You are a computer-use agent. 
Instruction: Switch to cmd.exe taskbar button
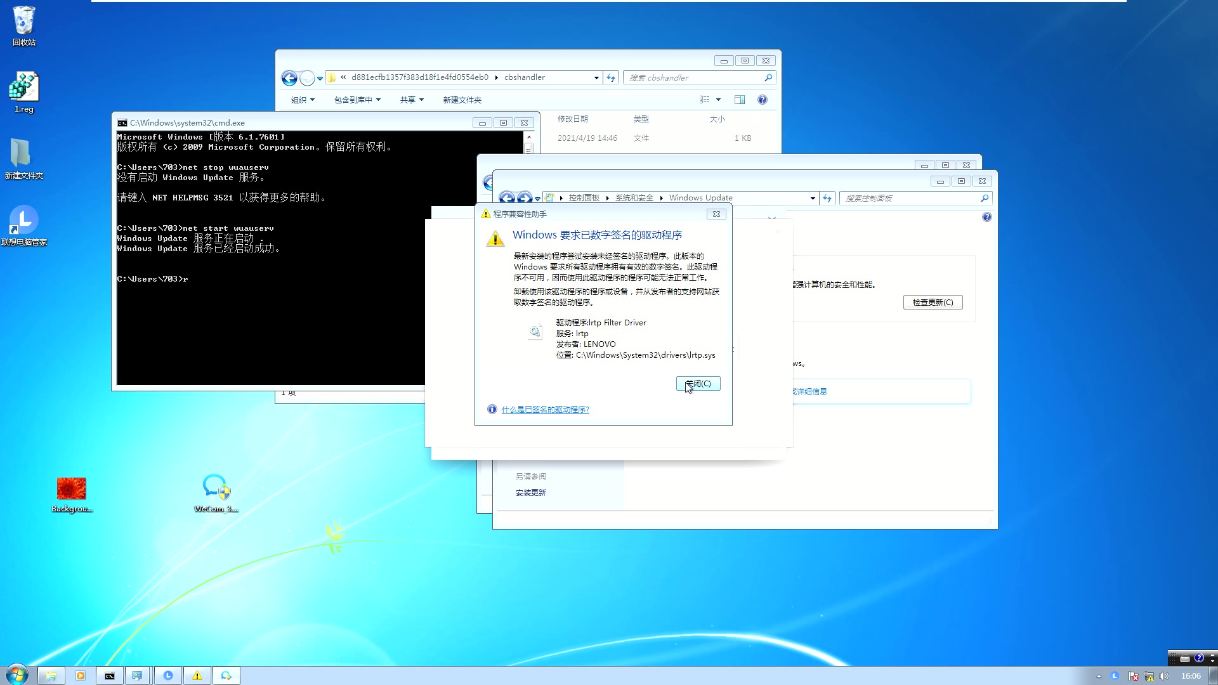[110, 675]
